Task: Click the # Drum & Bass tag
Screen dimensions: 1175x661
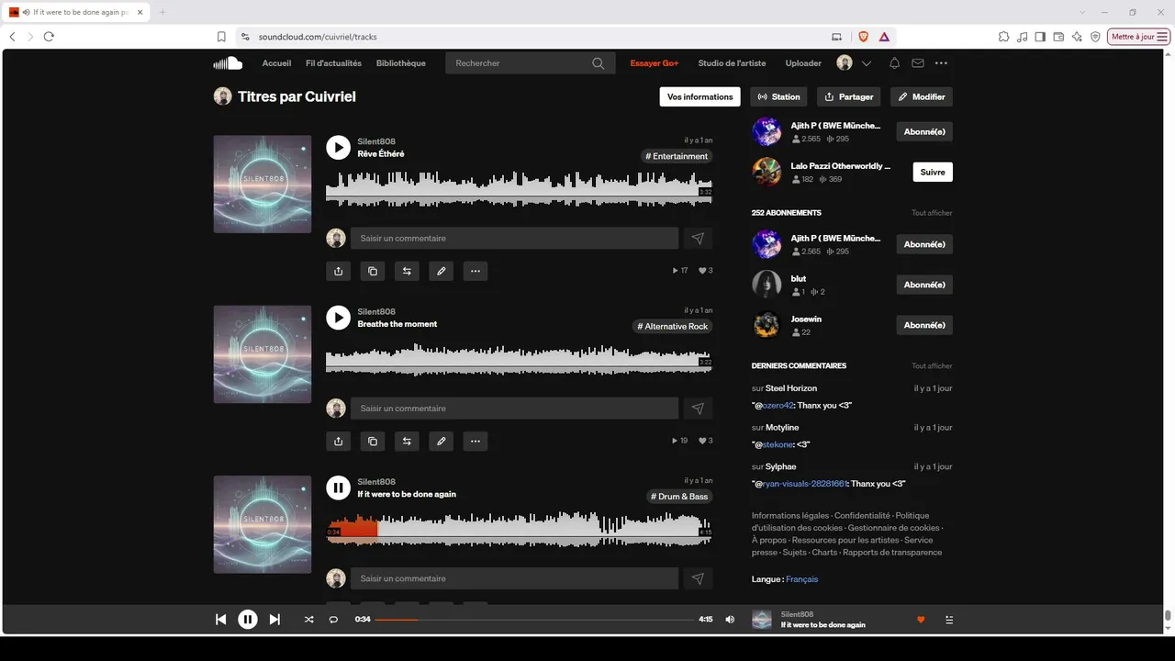Action: [x=679, y=497]
